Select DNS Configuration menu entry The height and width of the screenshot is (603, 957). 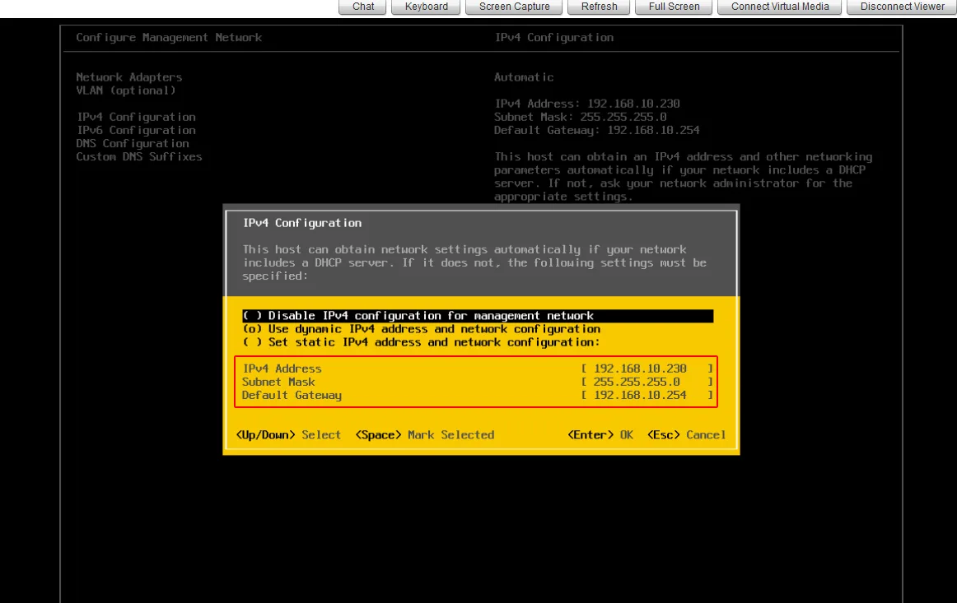pos(133,144)
